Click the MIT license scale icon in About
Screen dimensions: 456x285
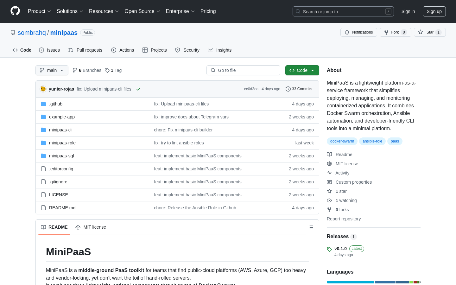pyautogui.click(x=329, y=164)
